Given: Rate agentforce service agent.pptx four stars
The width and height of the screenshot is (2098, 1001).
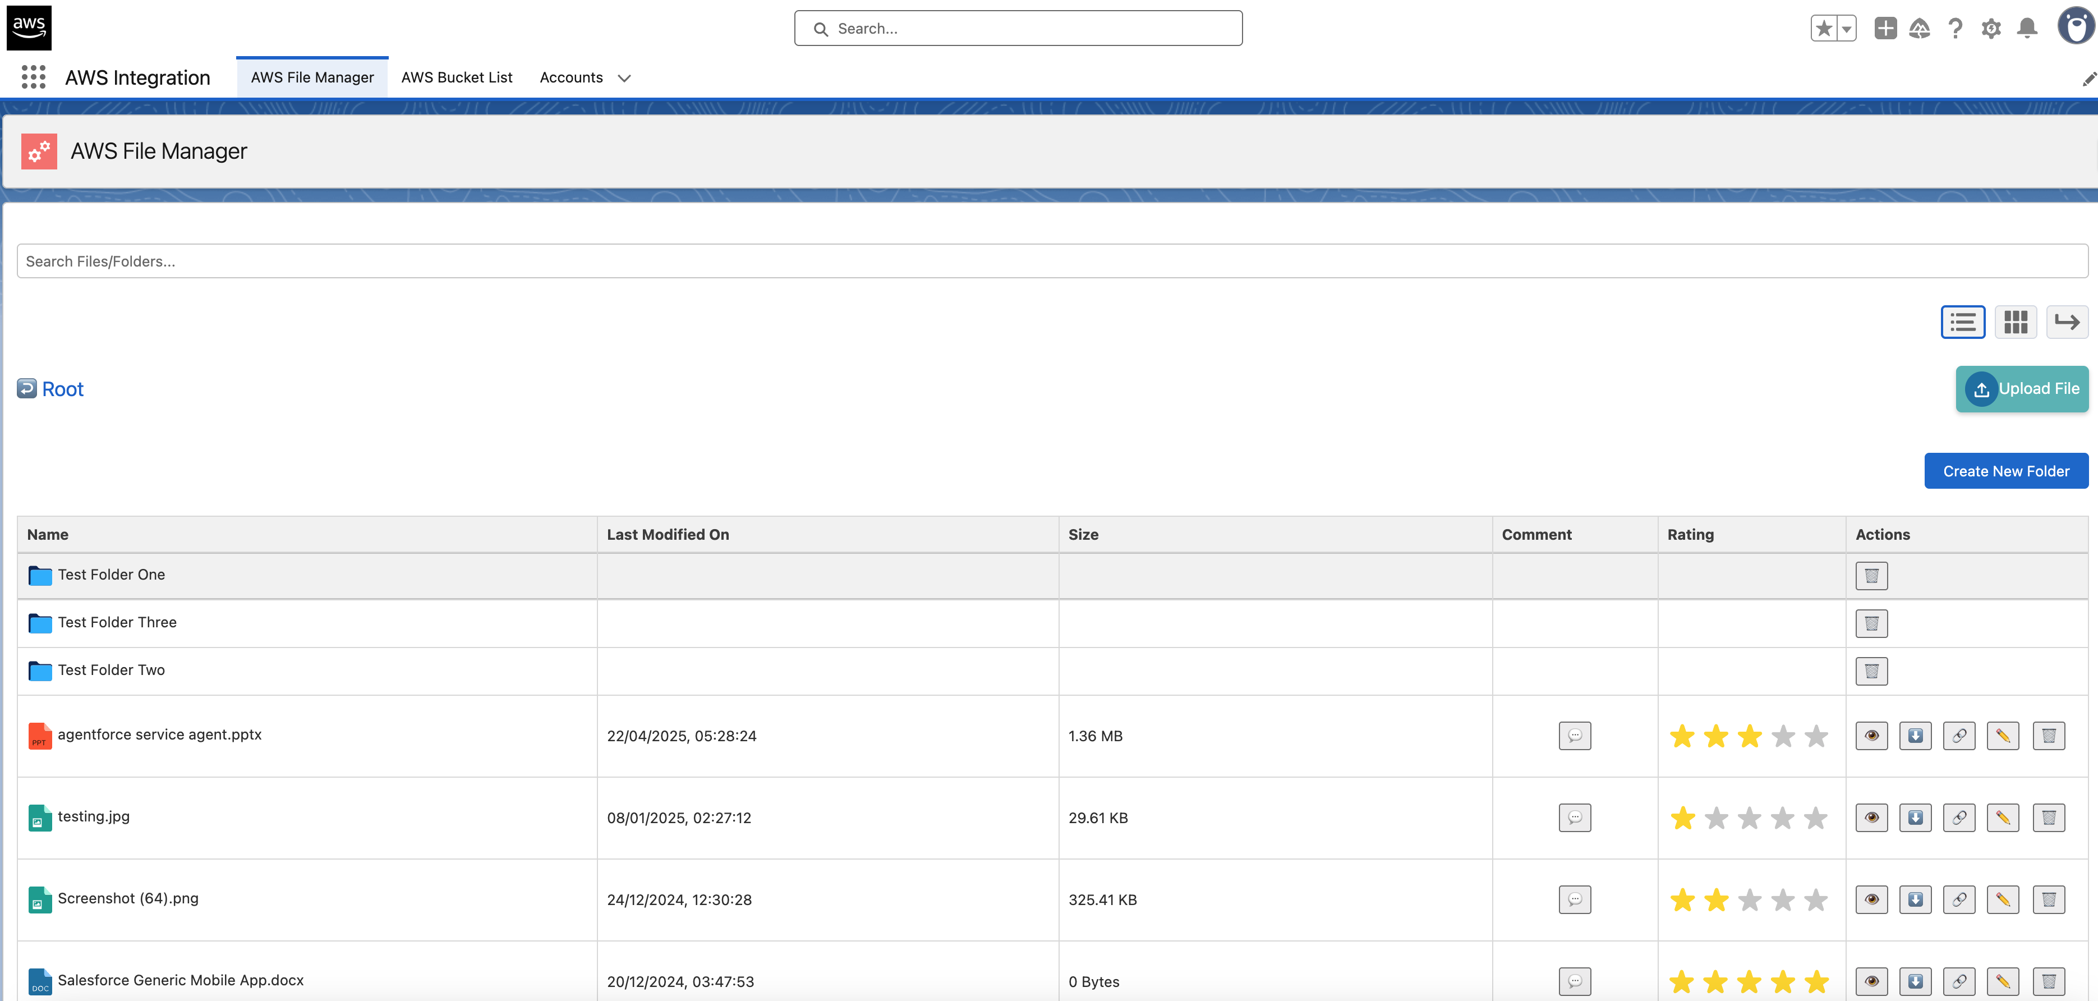Looking at the screenshot, I should 1783,736.
